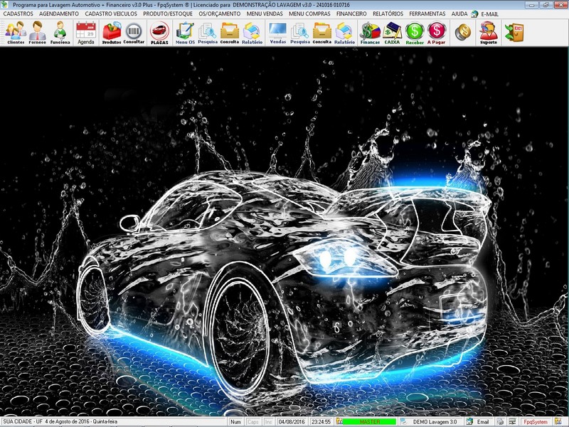This screenshot has width=569, height=427.
Task: Open the red A Pagar dollar icon
Action: click(x=436, y=33)
